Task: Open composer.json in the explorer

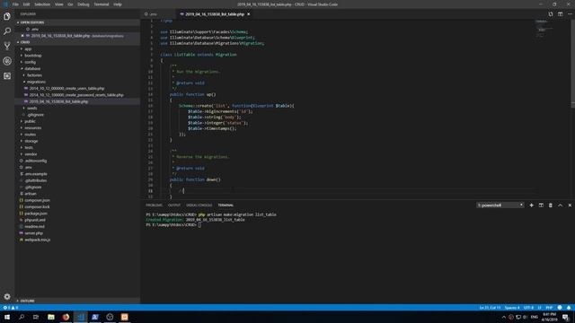Action: (x=37, y=200)
